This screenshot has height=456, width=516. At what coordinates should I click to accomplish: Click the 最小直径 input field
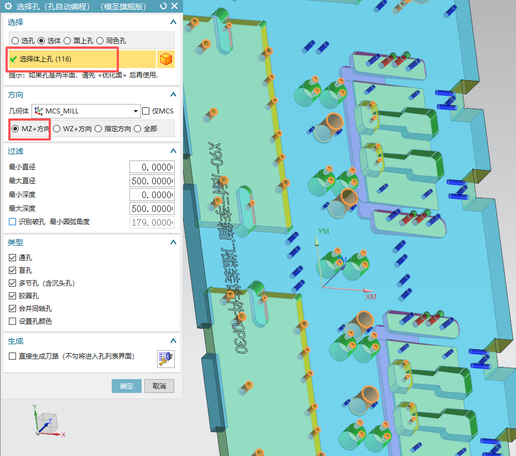[x=152, y=167]
